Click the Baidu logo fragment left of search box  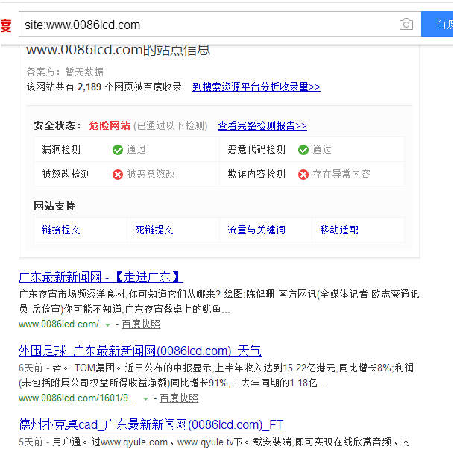tap(6, 25)
